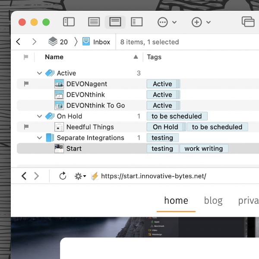Click the Needful Things document thumbnail icon
Viewport: 259px width, 259px height.
(59, 127)
